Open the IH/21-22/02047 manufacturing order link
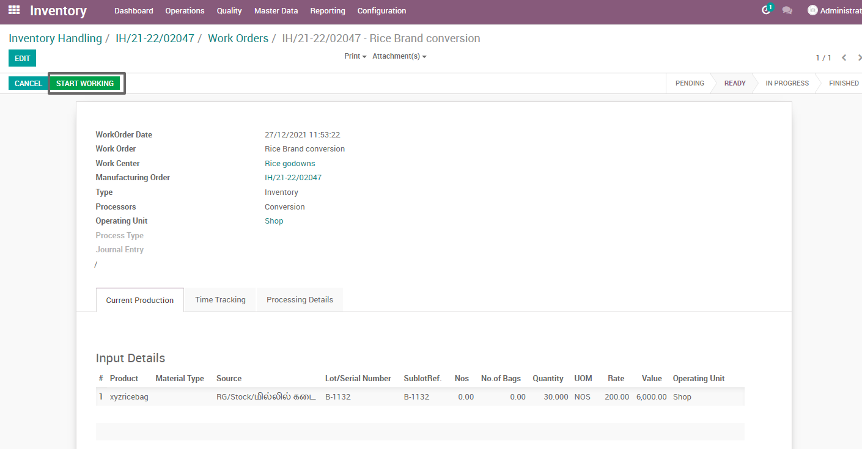The width and height of the screenshot is (862, 449). [293, 177]
